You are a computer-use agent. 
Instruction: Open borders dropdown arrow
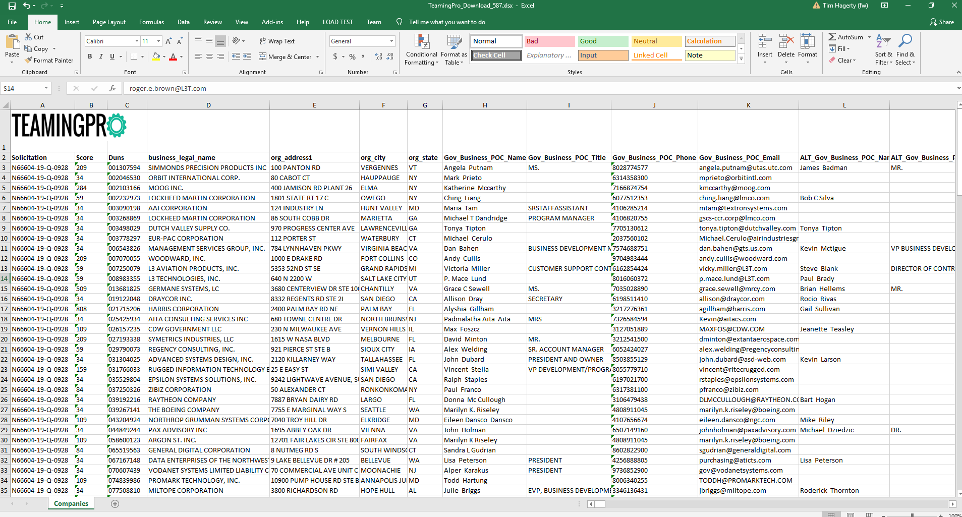[x=142, y=56]
